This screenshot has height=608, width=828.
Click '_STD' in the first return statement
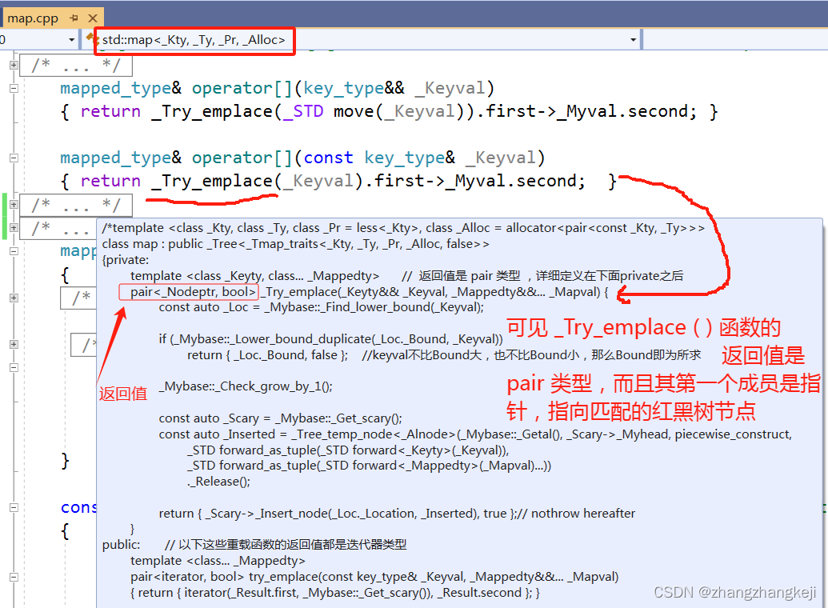pyautogui.click(x=303, y=111)
